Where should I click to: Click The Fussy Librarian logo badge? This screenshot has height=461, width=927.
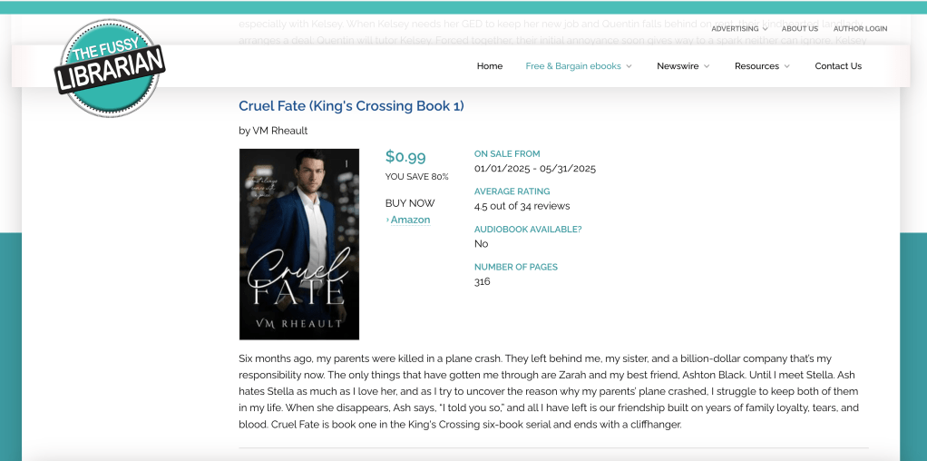[x=109, y=68]
